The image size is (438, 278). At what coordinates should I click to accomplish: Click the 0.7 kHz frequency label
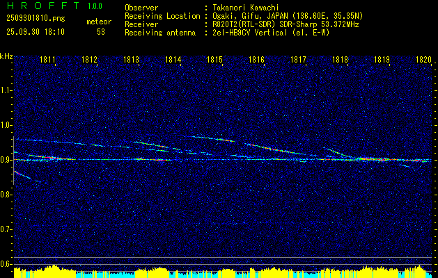click(6, 229)
